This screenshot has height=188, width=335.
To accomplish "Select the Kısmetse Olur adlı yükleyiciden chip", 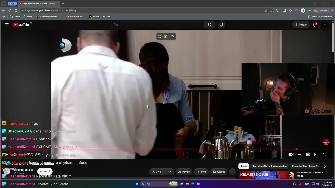I will 269,166.
